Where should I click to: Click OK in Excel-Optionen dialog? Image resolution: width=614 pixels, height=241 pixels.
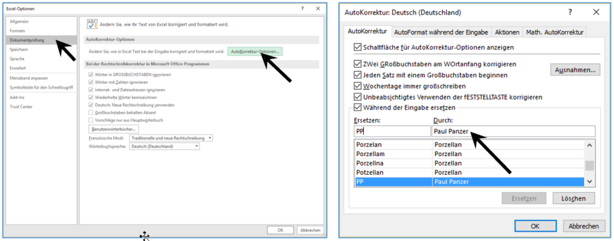click(x=281, y=230)
